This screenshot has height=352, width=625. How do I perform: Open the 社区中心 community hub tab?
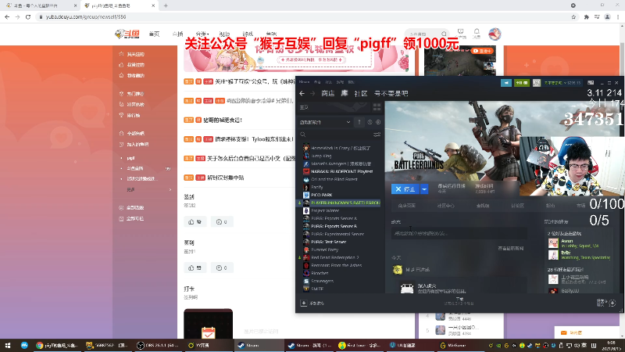[x=445, y=206]
